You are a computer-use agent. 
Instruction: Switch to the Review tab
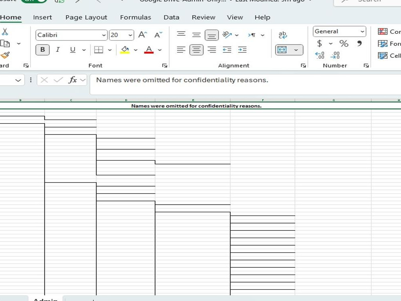(204, 17)
